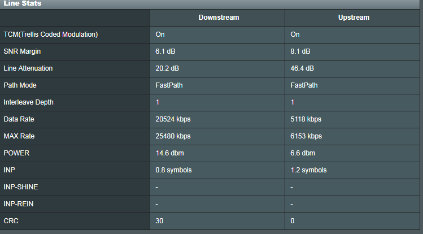The height and width of the screenshot is (234, 423).
Task: Click the Path Mode row label
Action: [x=20, y=85]
